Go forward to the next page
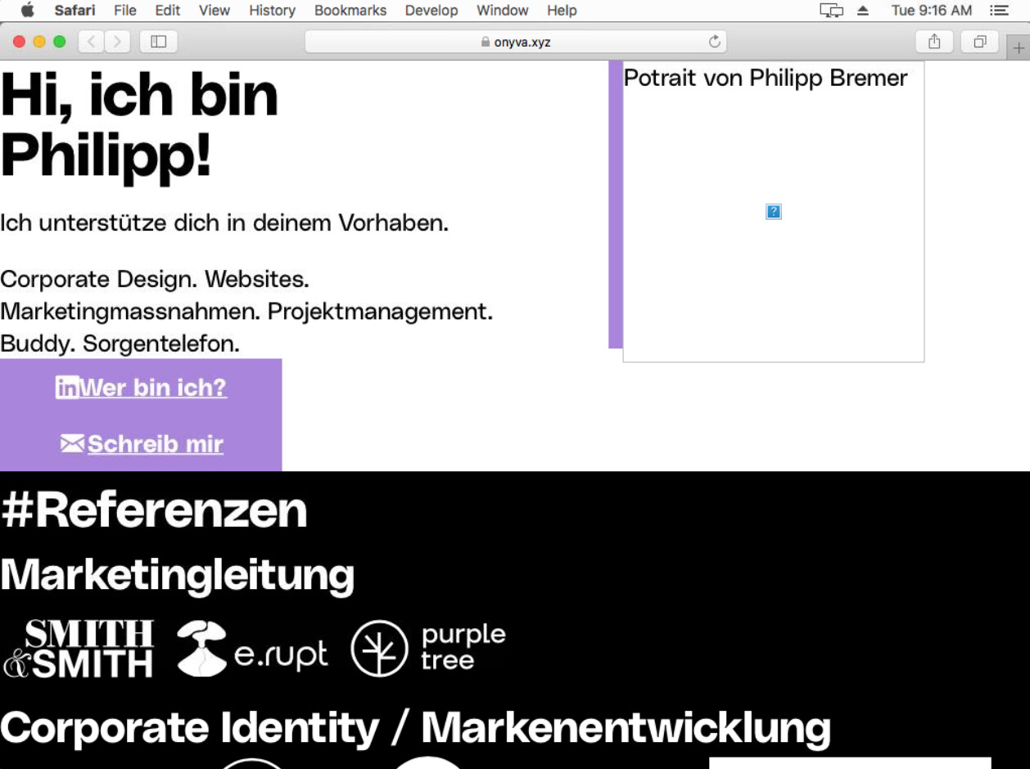This screenshot has width=1030, height=769. (x=117, y=42)
